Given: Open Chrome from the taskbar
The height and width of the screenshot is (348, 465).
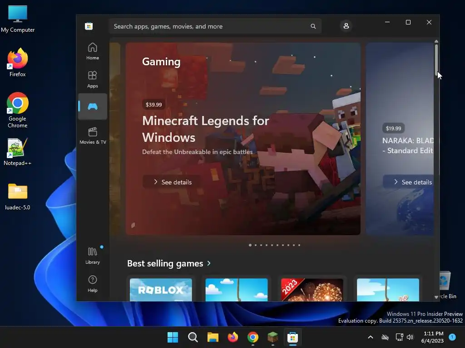Looking at the screenshot, I should click(x=252, y=337).
